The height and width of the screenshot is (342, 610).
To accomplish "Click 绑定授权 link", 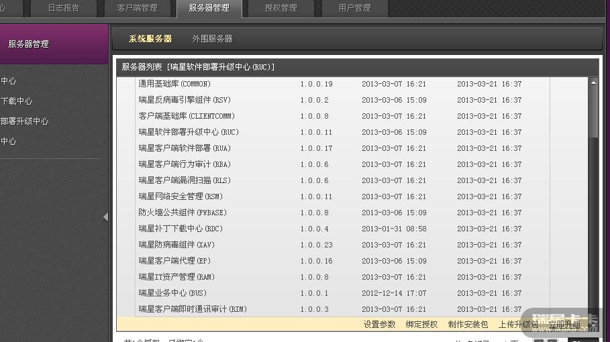I will tap(421, 324).
